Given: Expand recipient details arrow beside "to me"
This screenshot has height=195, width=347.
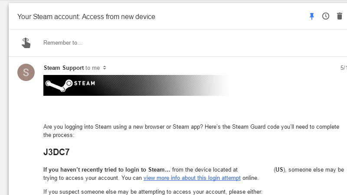Looking at the screenshot, I should tap(105, 68).
